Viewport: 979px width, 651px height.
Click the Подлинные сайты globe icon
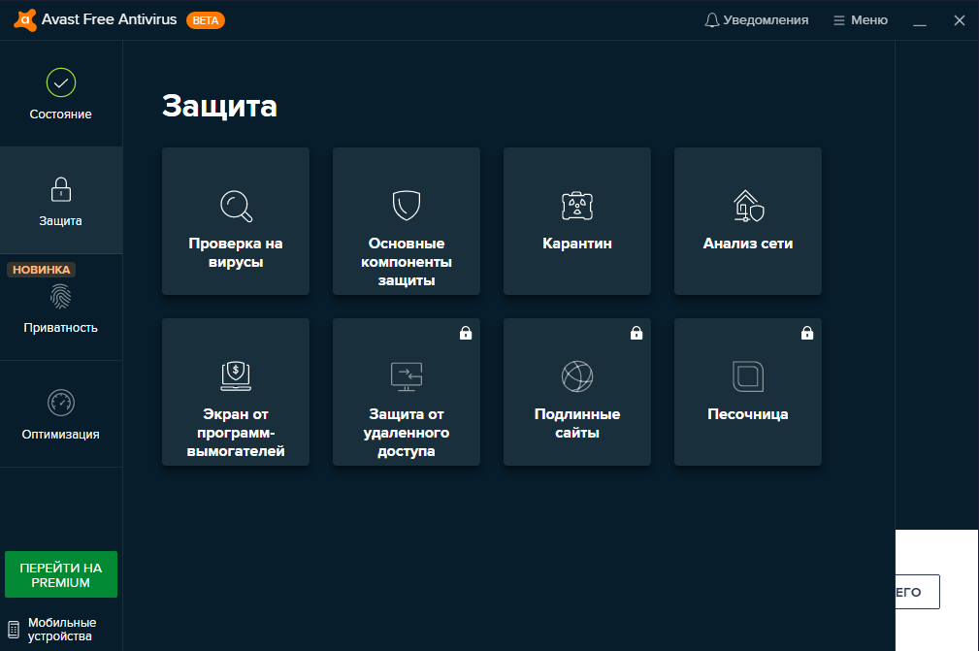(x=577, y=376)
